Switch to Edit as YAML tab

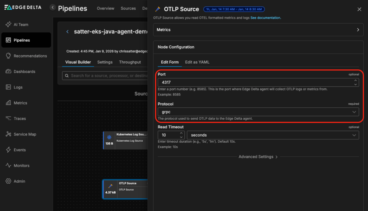[197, 62]
